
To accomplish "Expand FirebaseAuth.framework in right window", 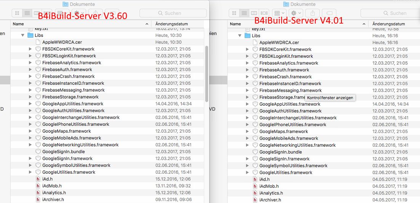I will point(247,70).
